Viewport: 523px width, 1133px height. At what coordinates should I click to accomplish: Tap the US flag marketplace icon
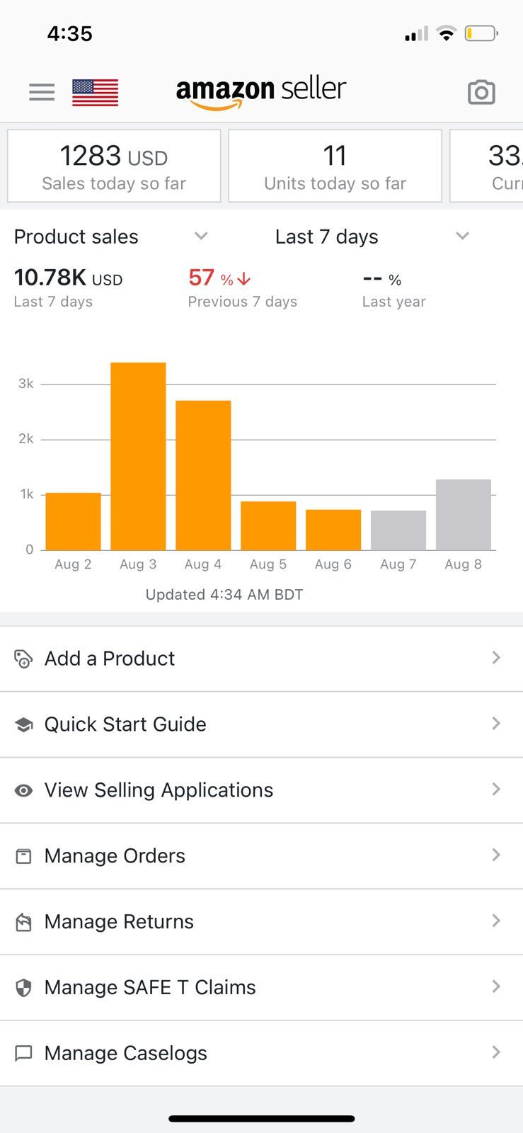coord(95,92)
